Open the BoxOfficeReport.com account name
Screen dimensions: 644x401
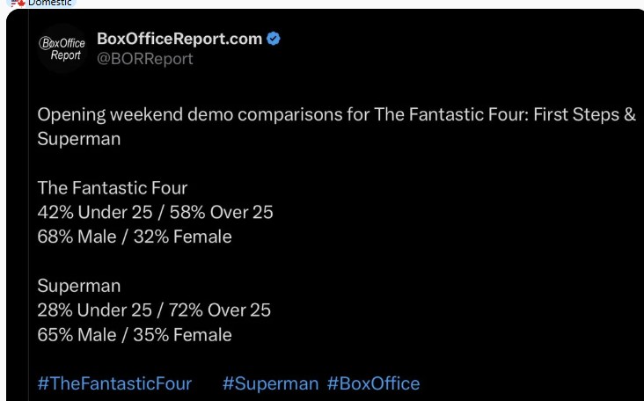(179, 39)
